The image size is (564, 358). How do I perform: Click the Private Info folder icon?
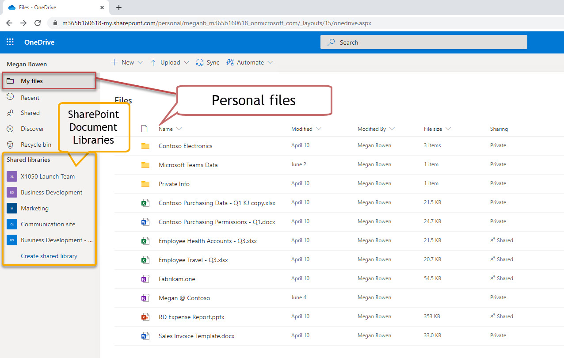[x=145, y=184]
